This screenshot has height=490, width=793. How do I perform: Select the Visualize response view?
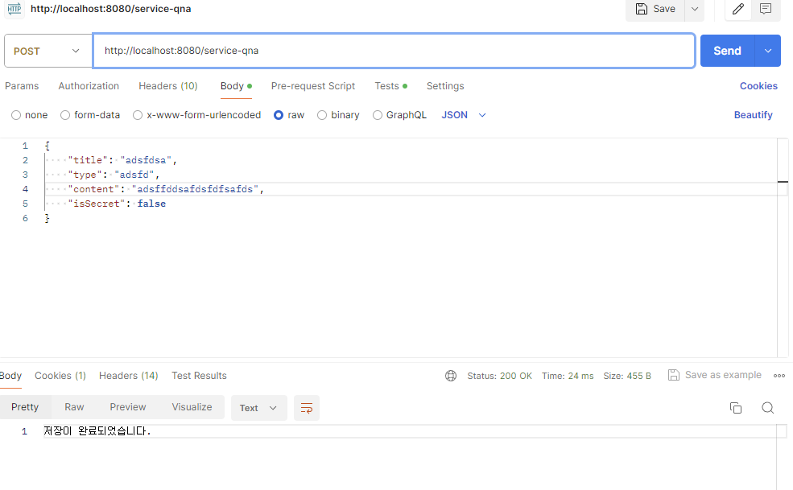(x=192, y=407)
